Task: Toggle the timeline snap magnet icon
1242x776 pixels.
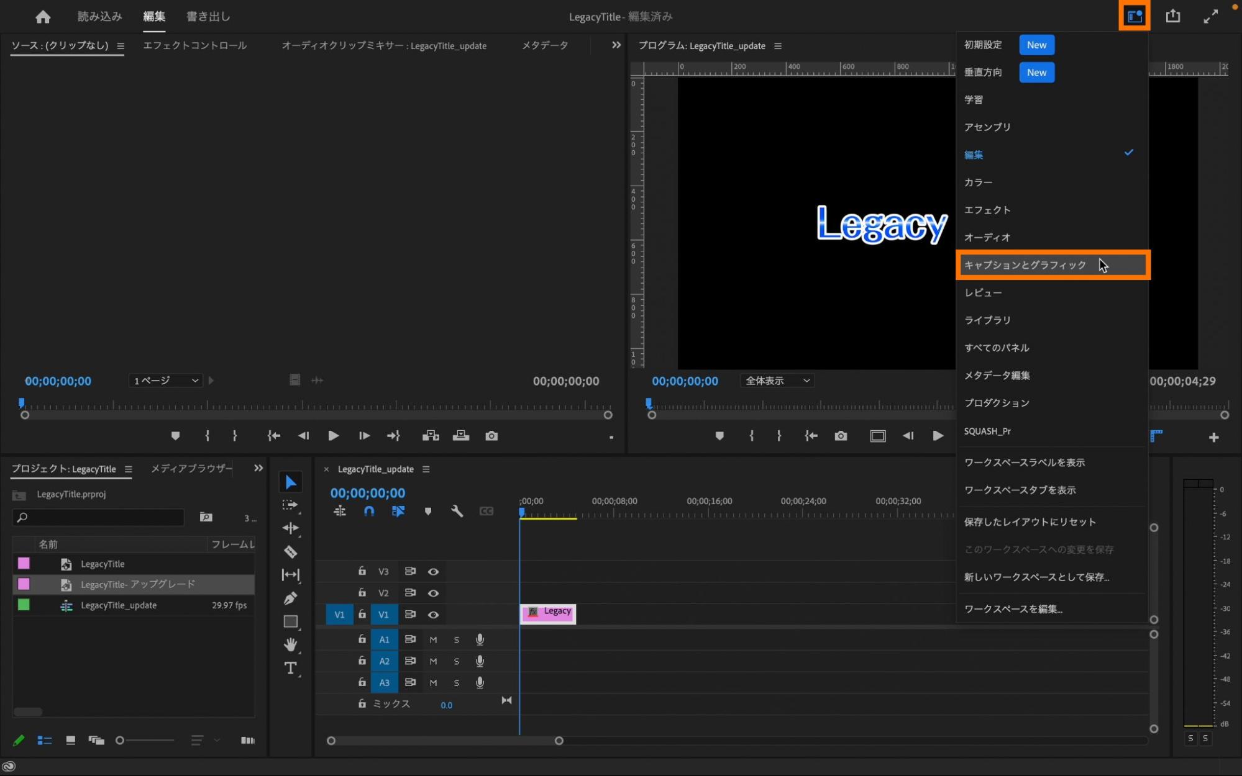Action: click(369, 511)
